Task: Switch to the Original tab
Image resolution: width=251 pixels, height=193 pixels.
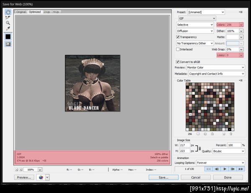Action: pos(21,12)
